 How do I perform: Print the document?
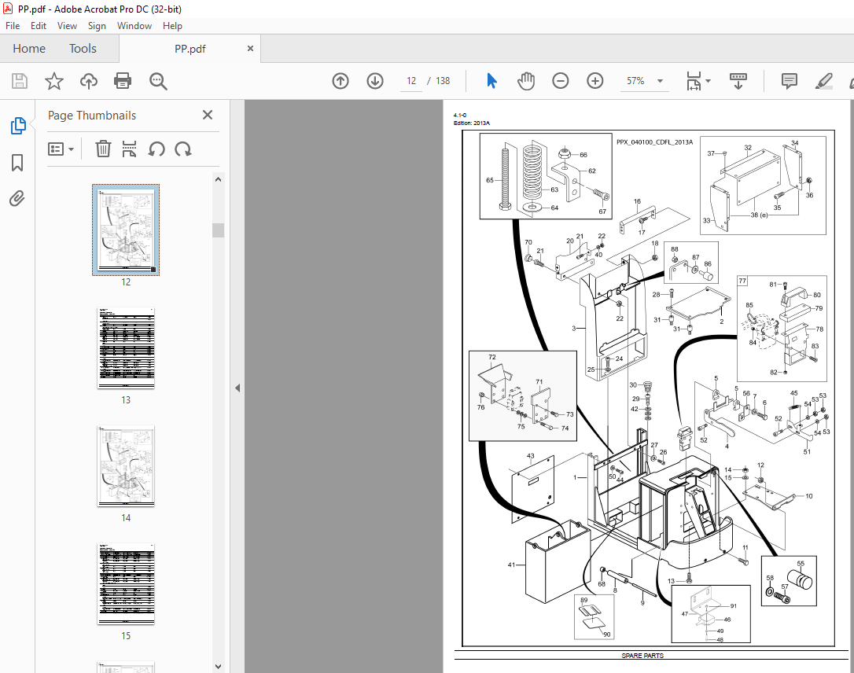click(x=123, y=81)
